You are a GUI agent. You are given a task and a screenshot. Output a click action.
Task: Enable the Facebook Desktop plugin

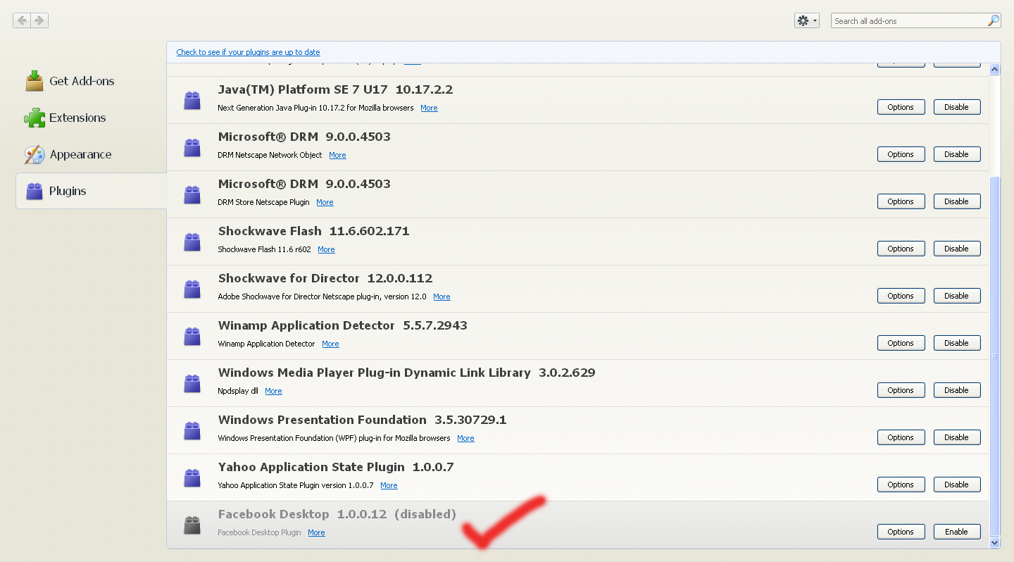click(956, 532)
